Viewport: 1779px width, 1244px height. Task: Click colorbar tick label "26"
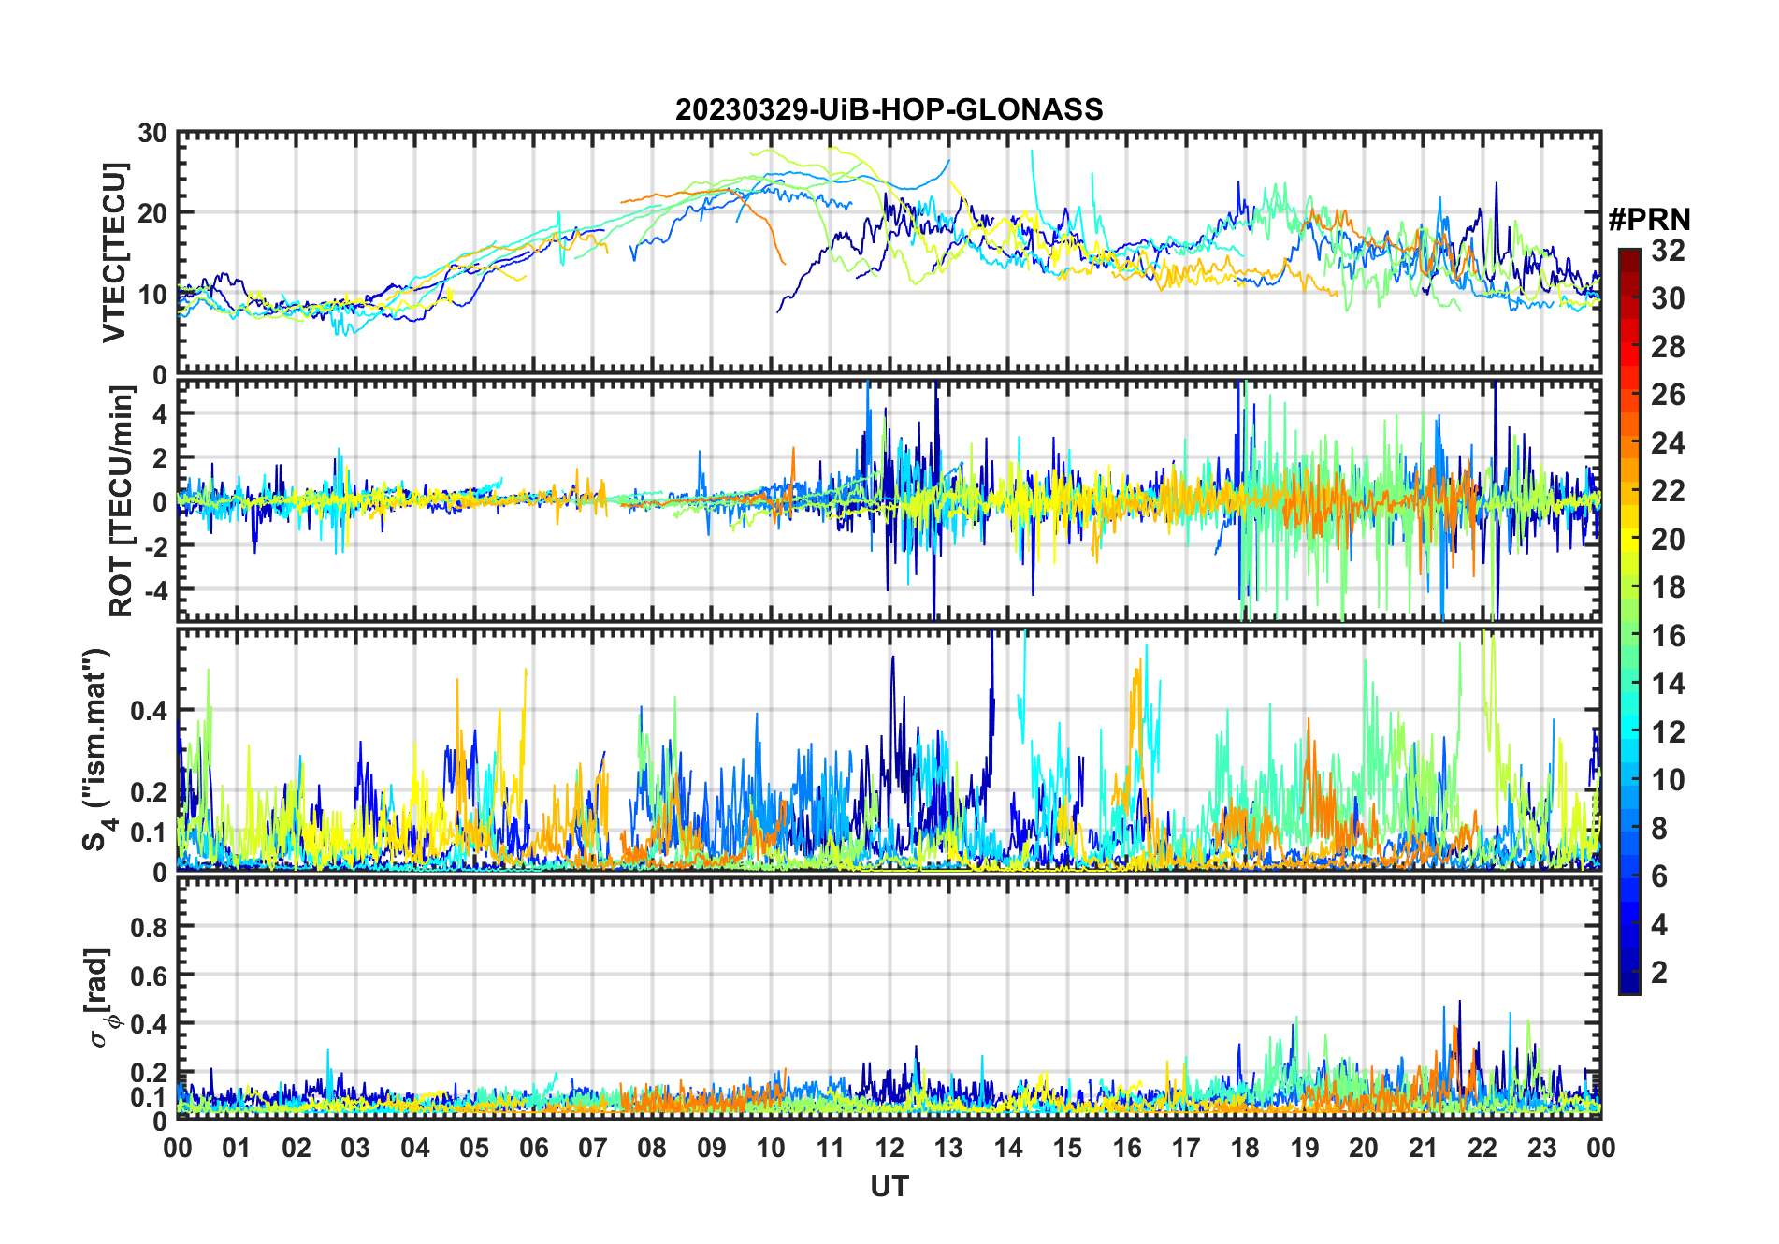(x=1668, y=395)
